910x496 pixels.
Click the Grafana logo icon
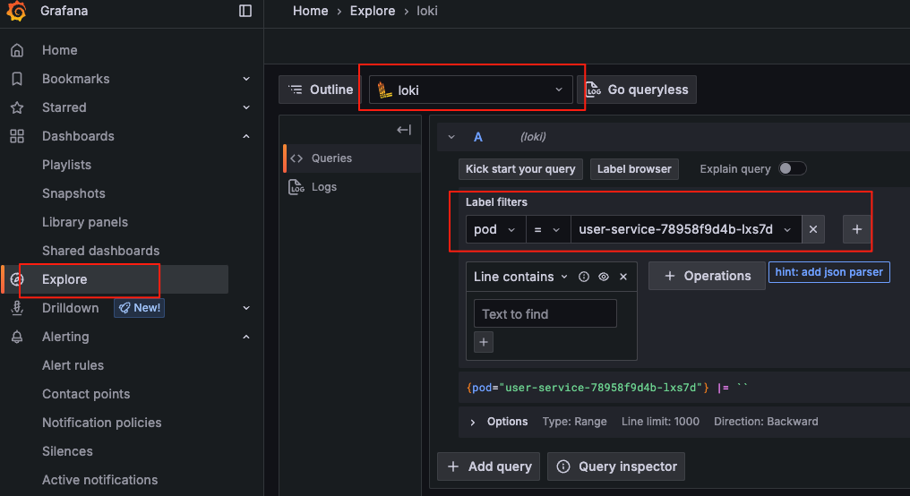(x=17, y=11)
